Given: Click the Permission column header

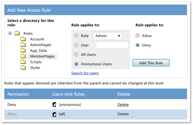Looking at the screenshot, I should click(x=18, y=94).
